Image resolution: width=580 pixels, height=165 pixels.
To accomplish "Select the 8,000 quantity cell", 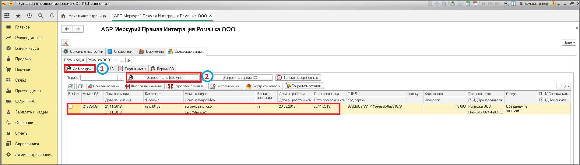I will [445, 106].
